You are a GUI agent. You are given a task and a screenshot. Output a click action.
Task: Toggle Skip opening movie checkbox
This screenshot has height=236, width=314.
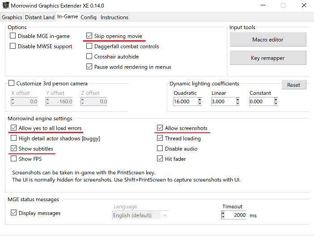[x=89, y=36]
